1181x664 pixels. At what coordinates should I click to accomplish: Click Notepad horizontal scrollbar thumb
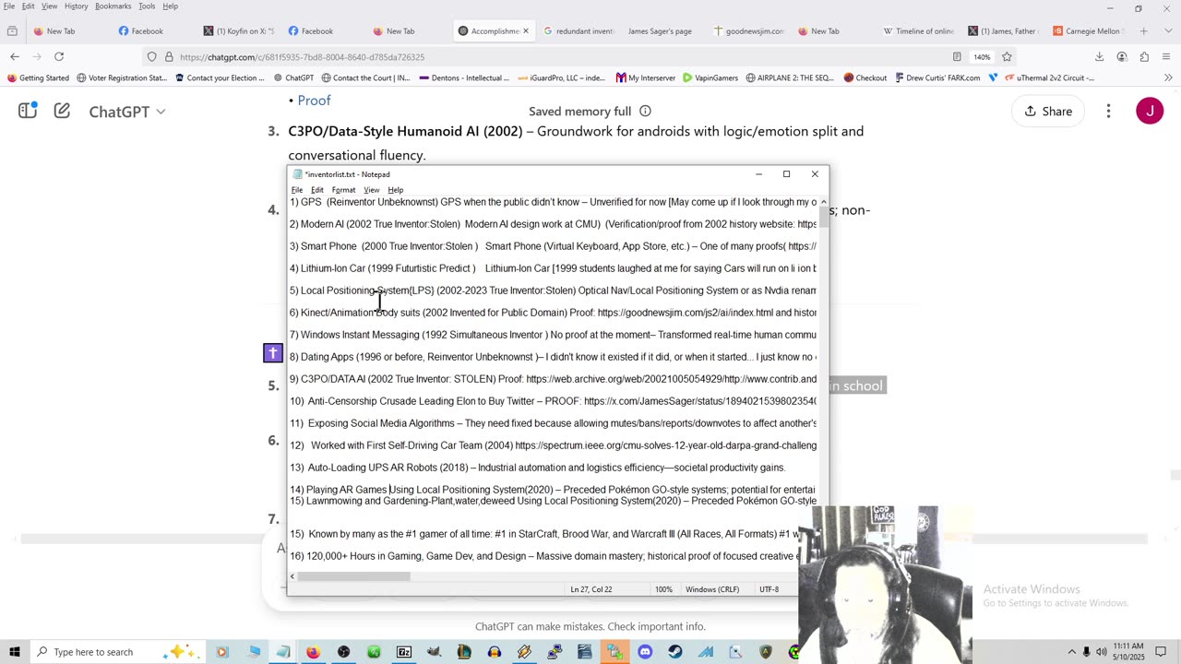point(353,576)
